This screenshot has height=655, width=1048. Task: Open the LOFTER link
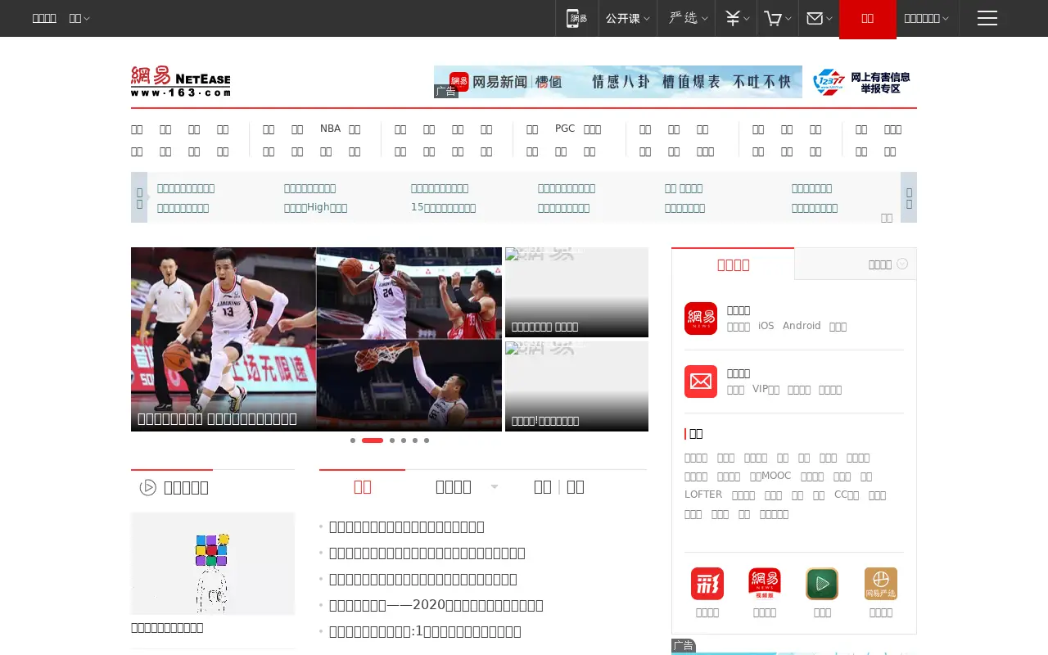click(703, 495)
